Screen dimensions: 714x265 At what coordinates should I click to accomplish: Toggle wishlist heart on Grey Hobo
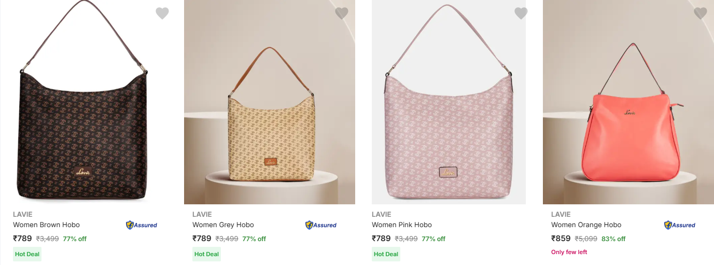[x=342, y=13]
